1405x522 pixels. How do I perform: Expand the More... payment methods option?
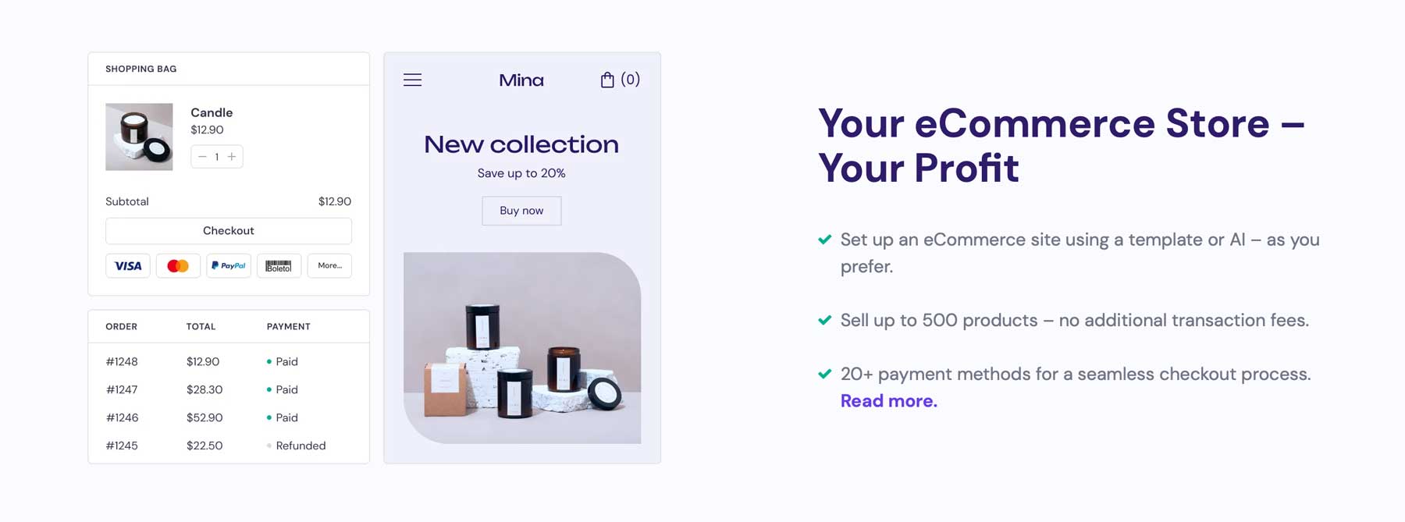329,265
